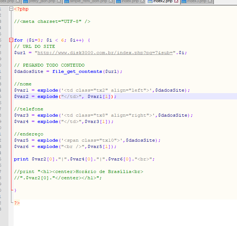The width and height of the screenshot is (237, 226).
Task: Close the index.php tab
Action: coord(142,1)
